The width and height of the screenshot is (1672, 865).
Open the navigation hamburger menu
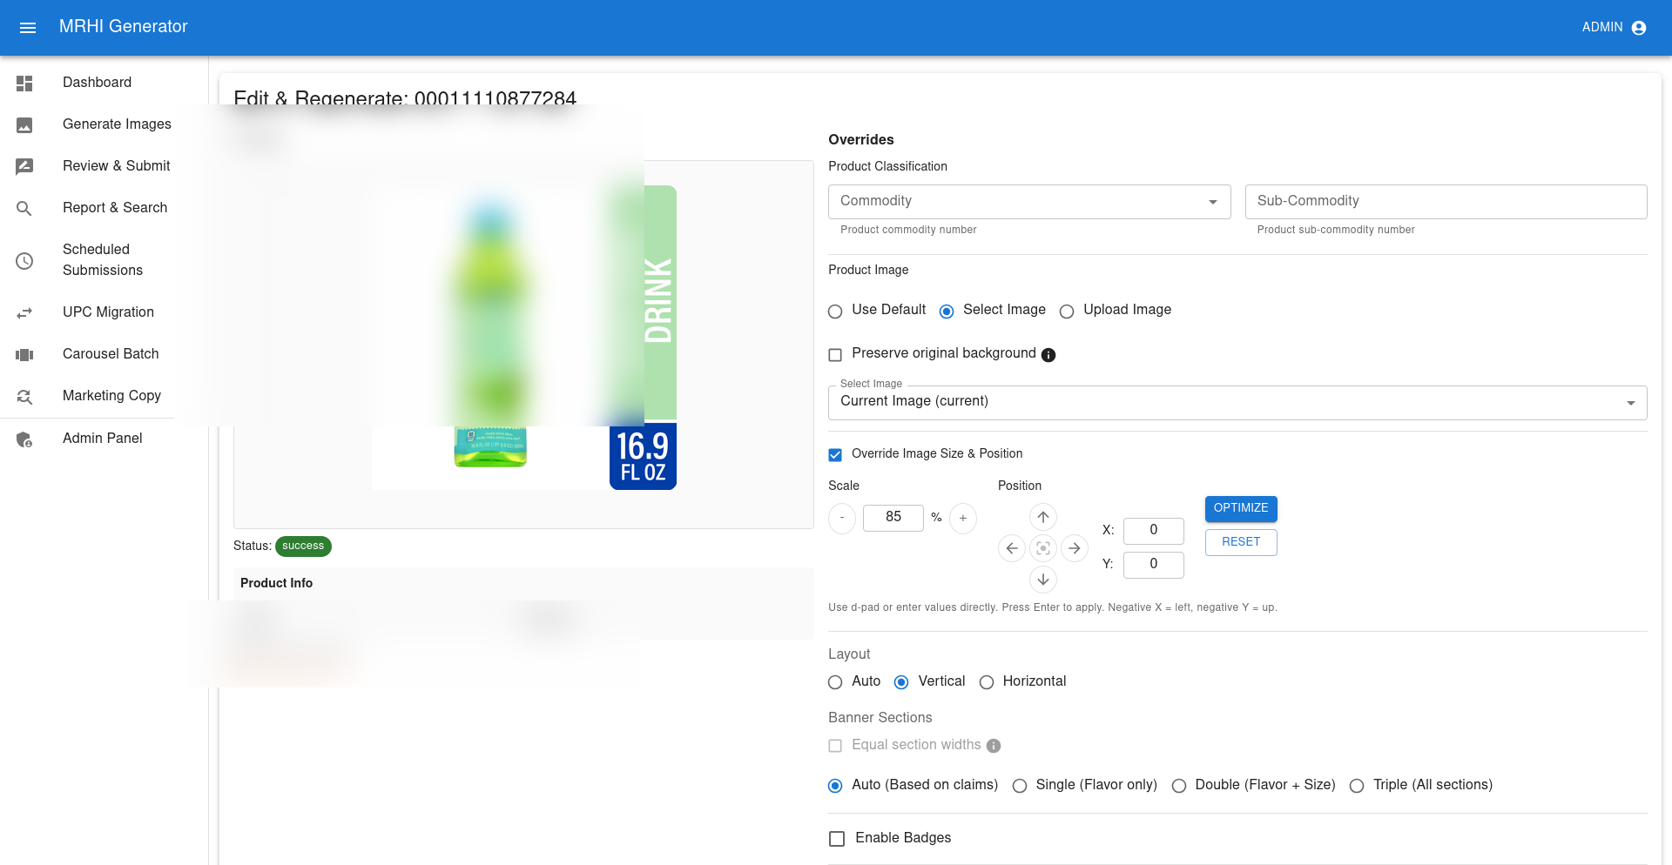pos(28,27)
